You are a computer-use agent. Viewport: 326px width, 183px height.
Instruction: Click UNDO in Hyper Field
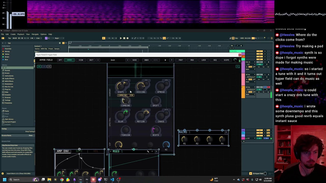[x=146, y=60]
